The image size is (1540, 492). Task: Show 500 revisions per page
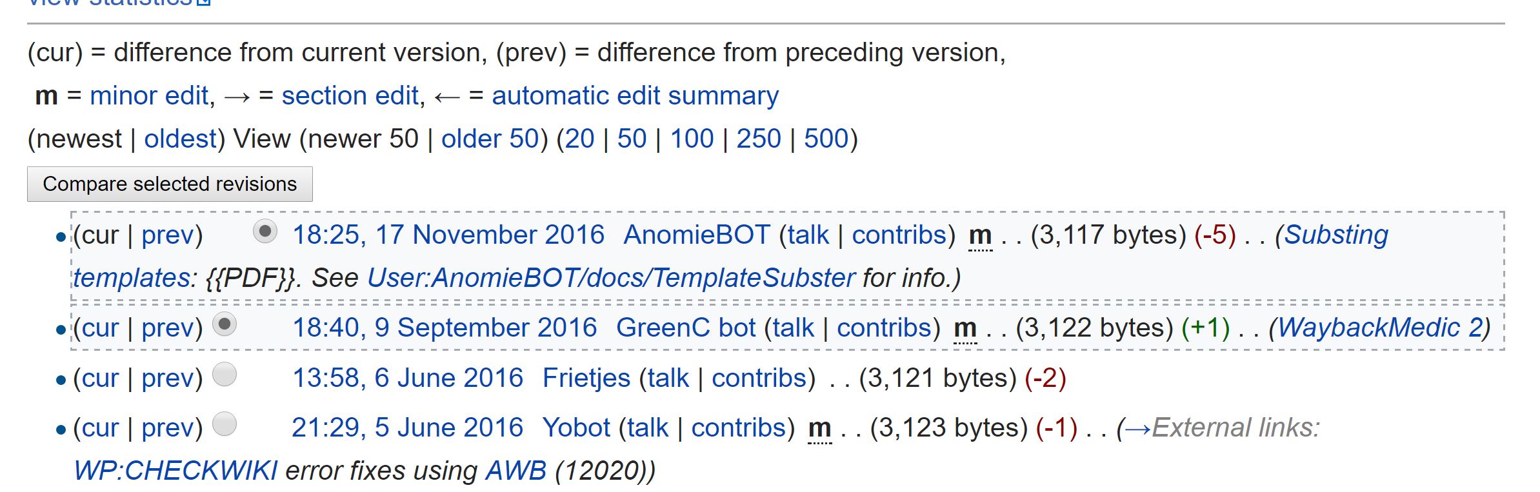click(x=826, y=139)
